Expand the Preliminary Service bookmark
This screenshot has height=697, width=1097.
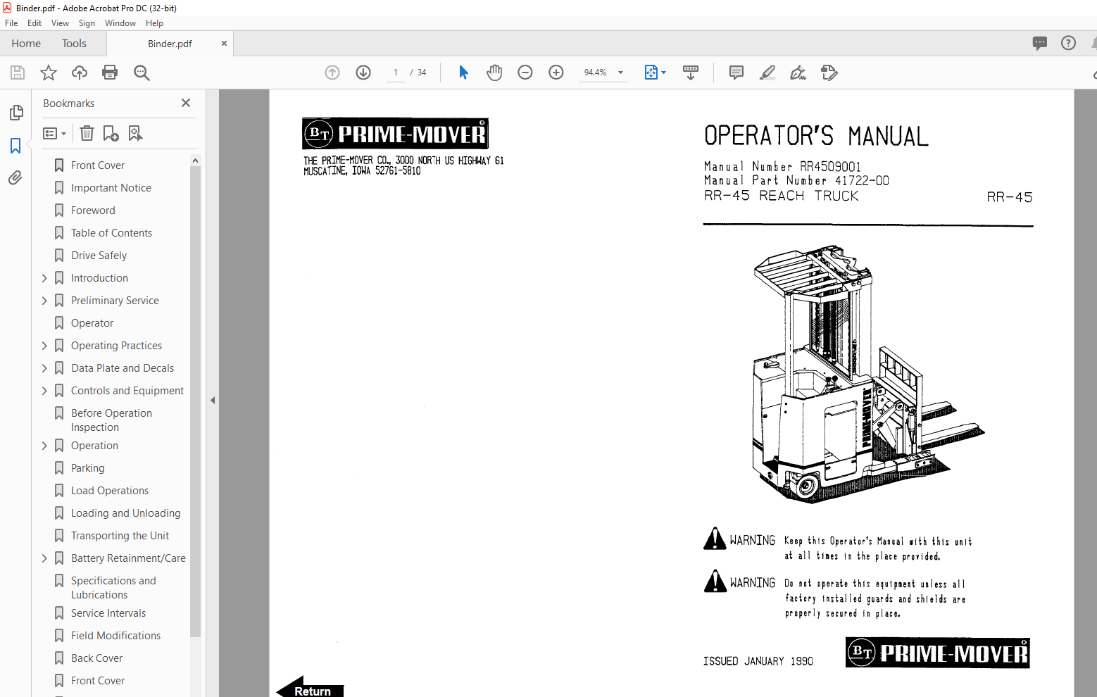point(44,301)
